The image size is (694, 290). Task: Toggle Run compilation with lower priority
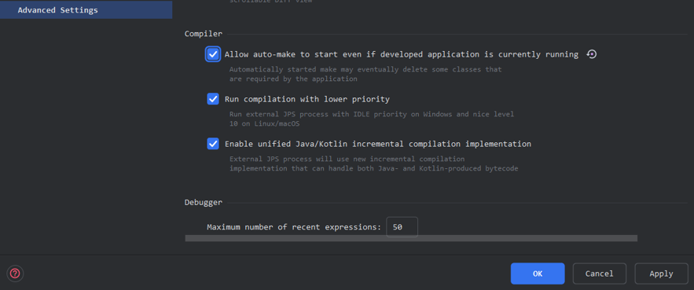213,99
